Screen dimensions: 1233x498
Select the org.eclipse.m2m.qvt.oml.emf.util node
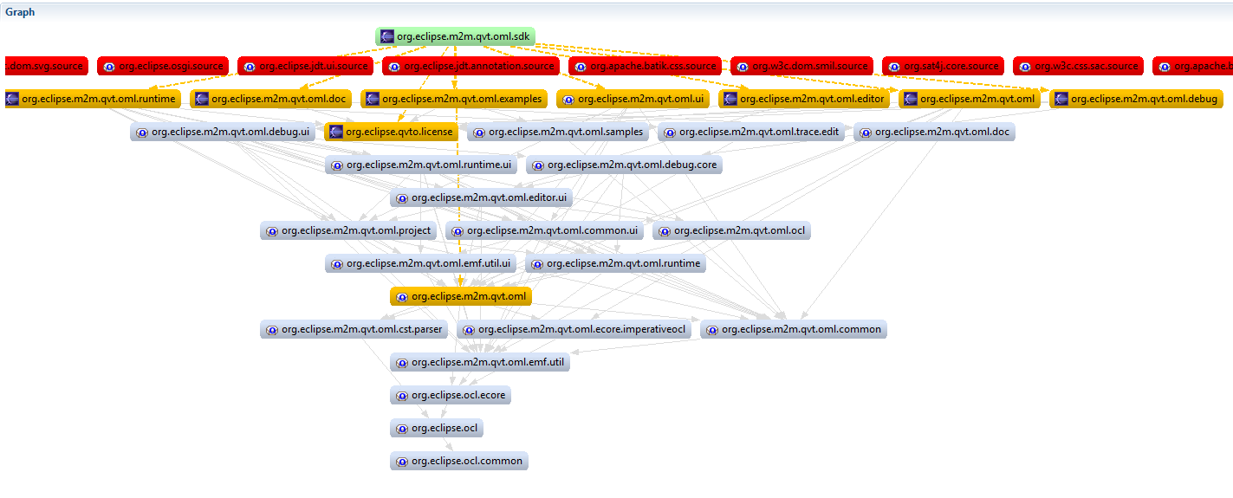480,362
